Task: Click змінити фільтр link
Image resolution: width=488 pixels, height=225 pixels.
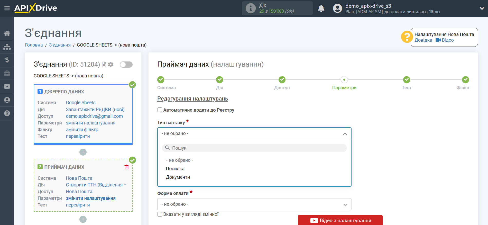Action: (x=82, y=130)
